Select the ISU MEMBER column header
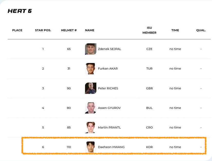This screenshot has width=212, height=161. coord(149,30)
